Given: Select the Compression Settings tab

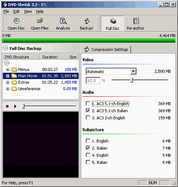Looking at the screenshot, I should click(x=106, y=50).
